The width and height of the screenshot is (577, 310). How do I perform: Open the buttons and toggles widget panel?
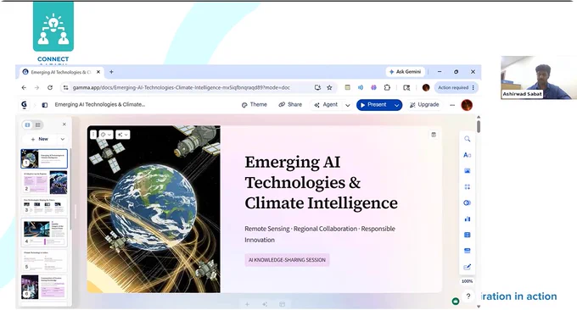(x=467, y=202)
